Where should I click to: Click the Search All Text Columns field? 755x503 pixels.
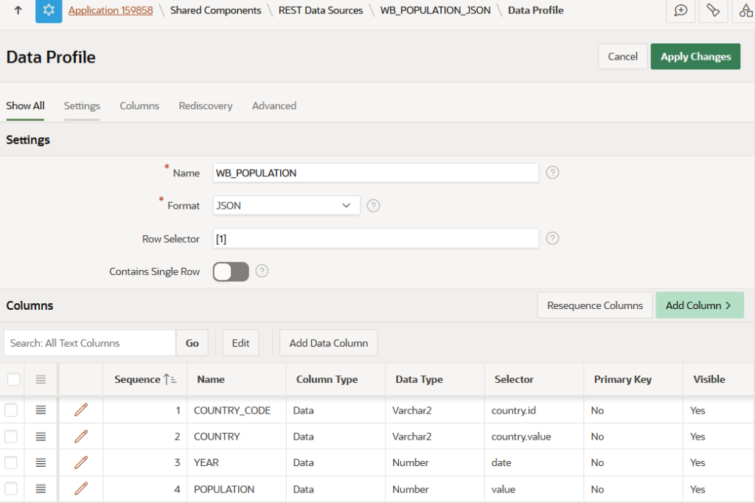tap(90, 343)
